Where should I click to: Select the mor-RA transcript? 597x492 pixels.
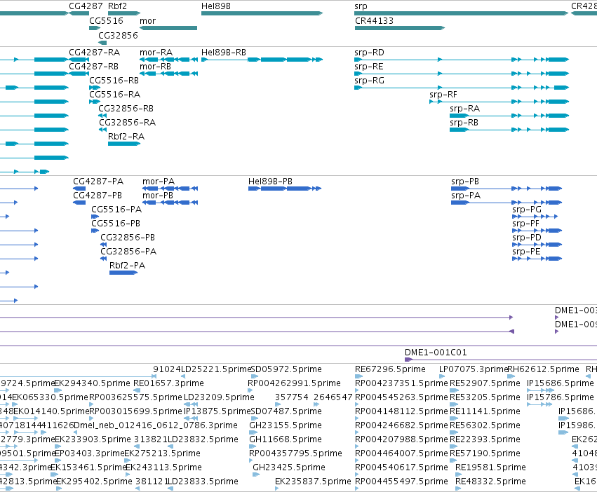pos(168,60)
